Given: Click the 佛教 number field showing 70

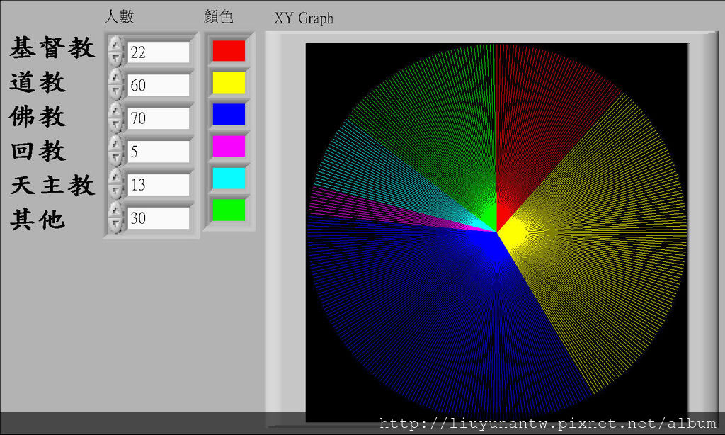Looking at the screenshot, I should click(x=158, y=118).
